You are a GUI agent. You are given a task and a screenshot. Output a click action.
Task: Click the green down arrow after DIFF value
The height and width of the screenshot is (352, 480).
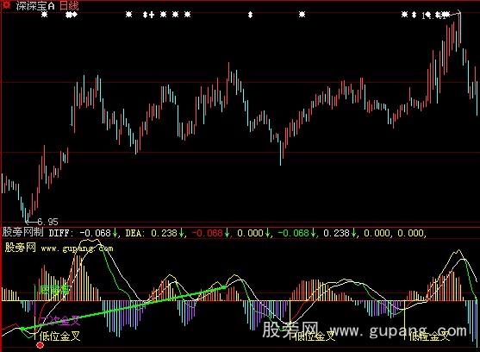pyautogui.click(x=115, y=233)
